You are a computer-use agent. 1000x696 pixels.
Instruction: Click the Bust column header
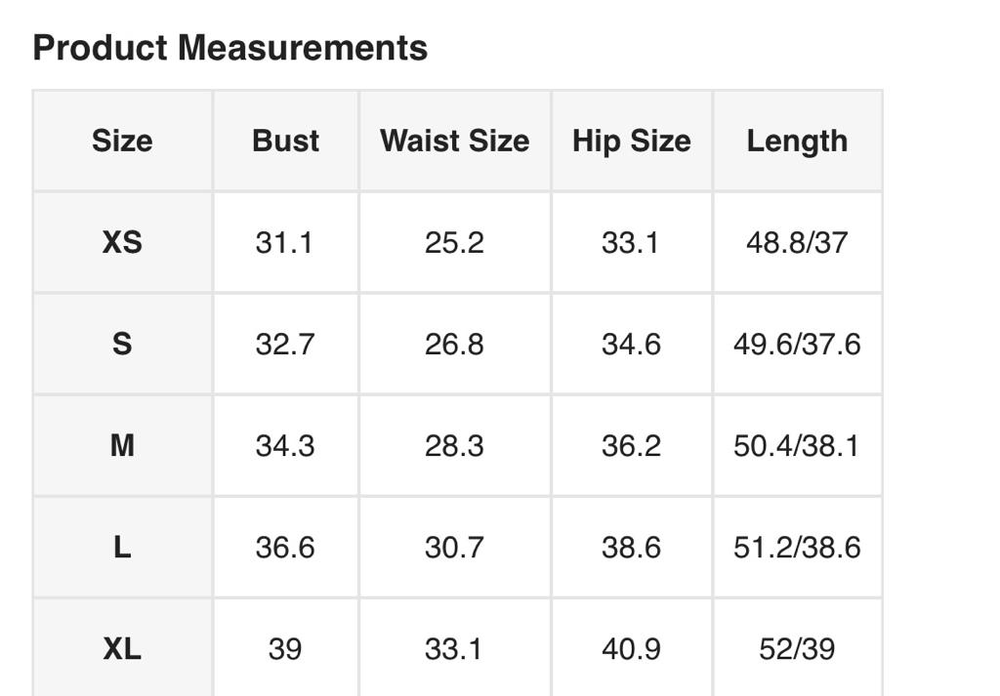285,141
